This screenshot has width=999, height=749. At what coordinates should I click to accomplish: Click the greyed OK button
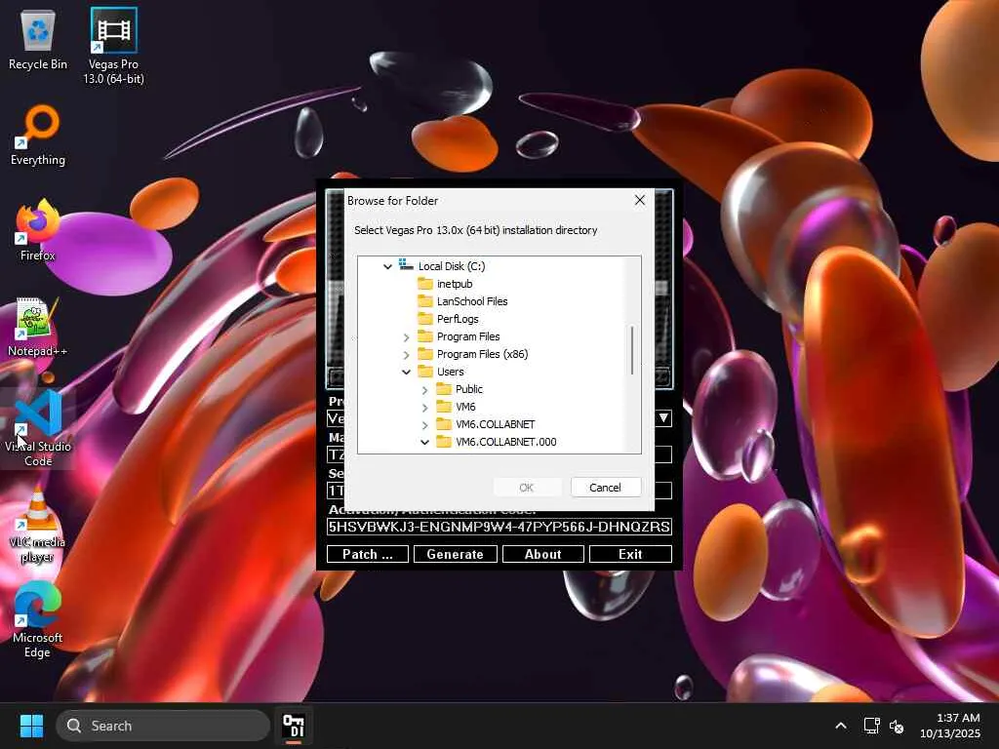[526, 488]
